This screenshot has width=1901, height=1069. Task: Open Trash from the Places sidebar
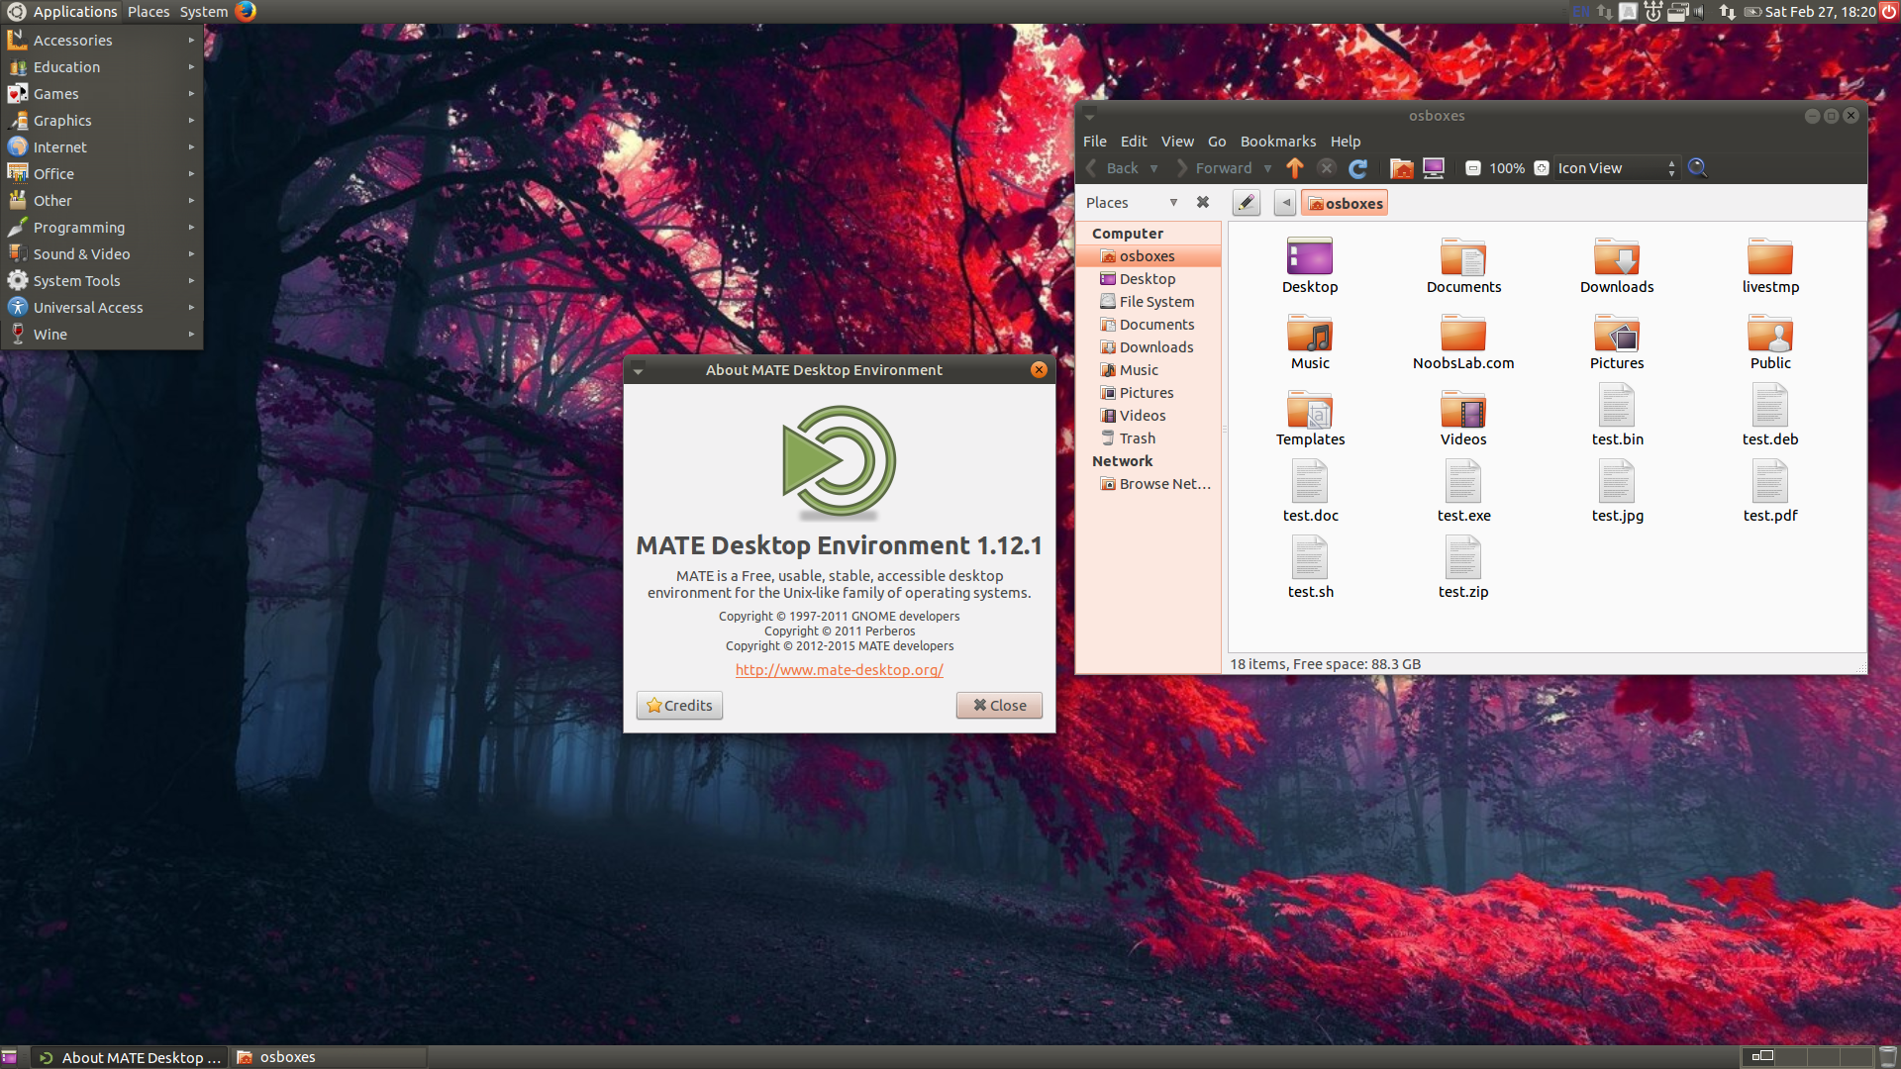click(x=1135, y=437)
